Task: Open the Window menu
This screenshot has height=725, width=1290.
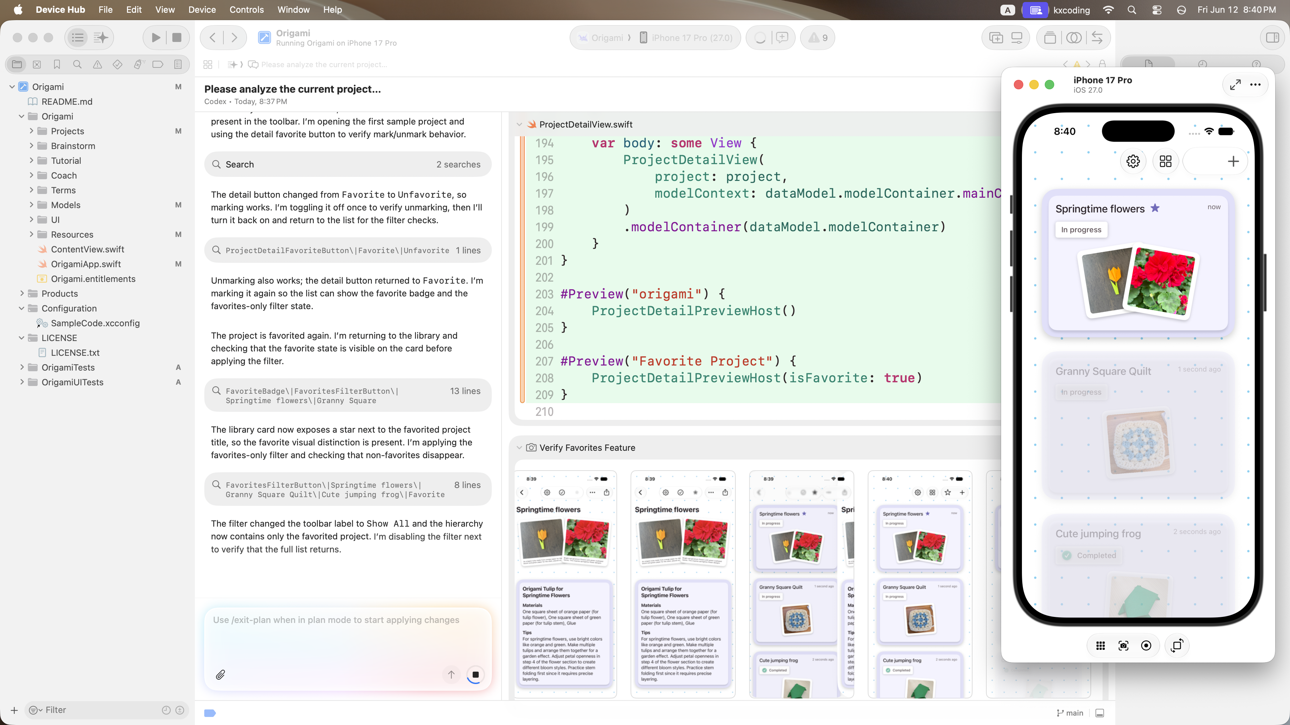Action: (294, 9)
